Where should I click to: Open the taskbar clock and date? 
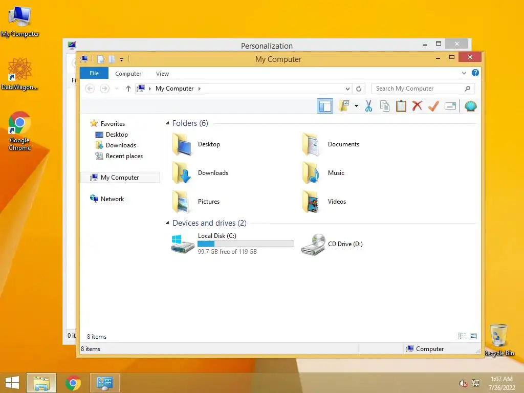coord(501,383)
